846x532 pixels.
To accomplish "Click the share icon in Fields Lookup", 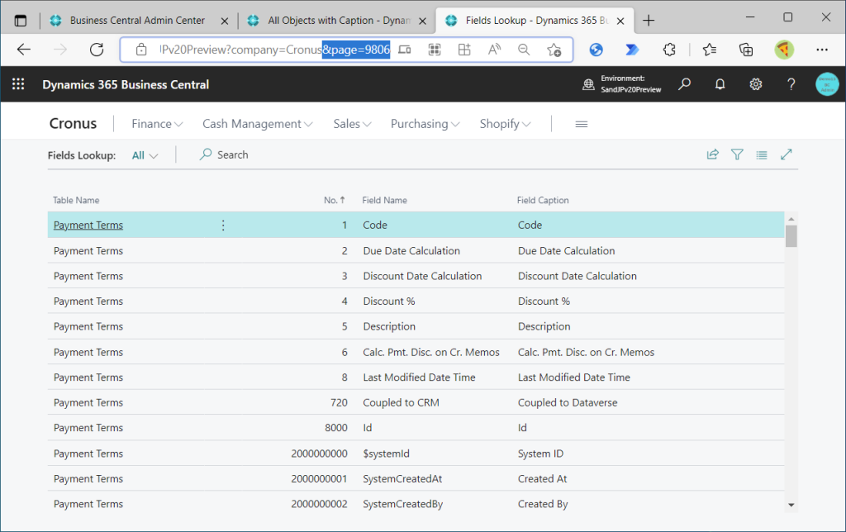I will [713, 154].
